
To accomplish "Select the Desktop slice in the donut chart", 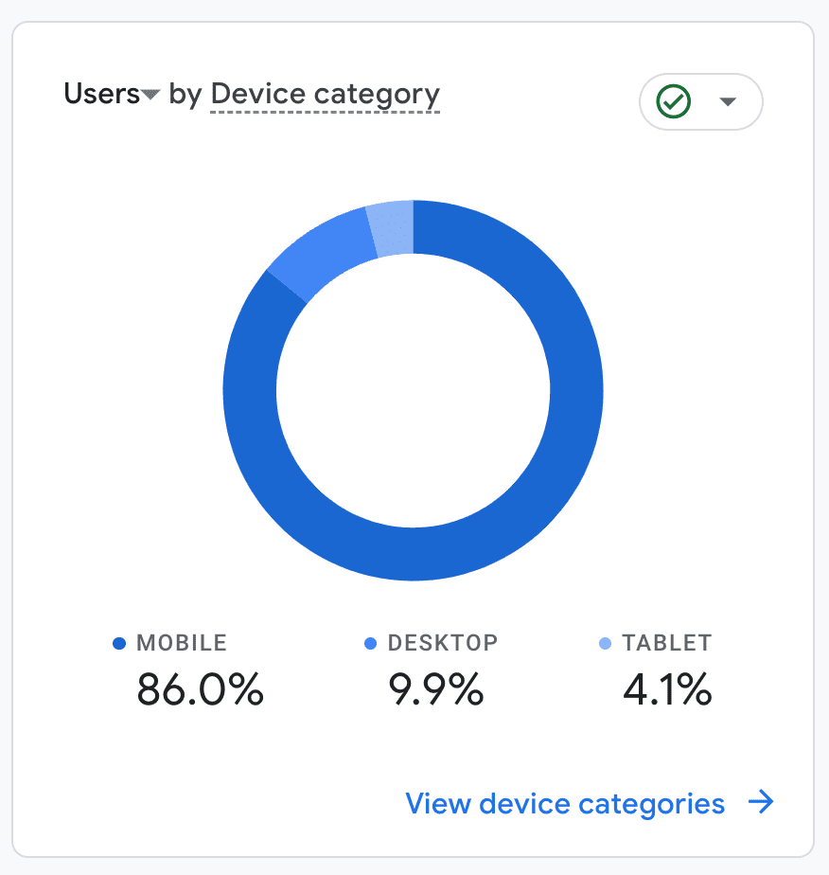I will pyautogui.click(x=320, y=251).
